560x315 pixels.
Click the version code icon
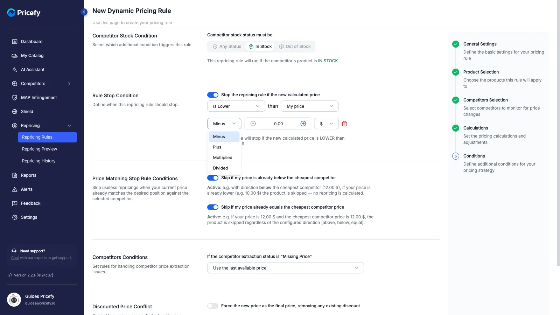point(10,275)
